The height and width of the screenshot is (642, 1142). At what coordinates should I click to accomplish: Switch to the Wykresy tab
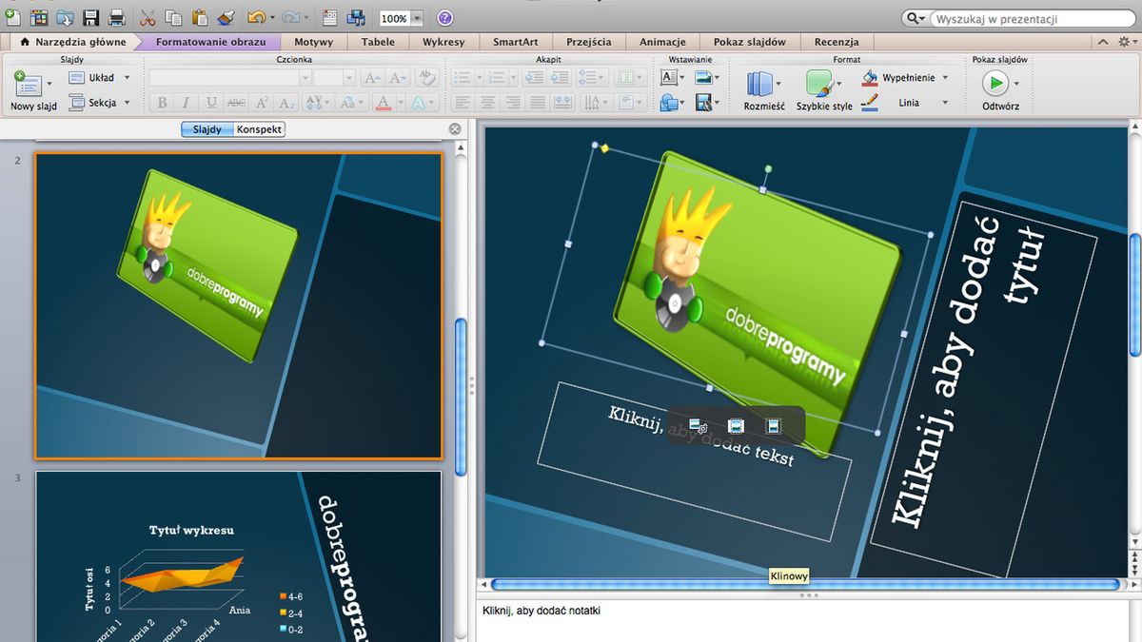[443, 42]
